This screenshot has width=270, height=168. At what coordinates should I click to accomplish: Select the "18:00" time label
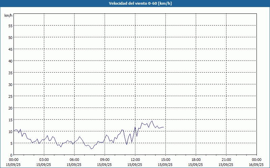(196, 160)
